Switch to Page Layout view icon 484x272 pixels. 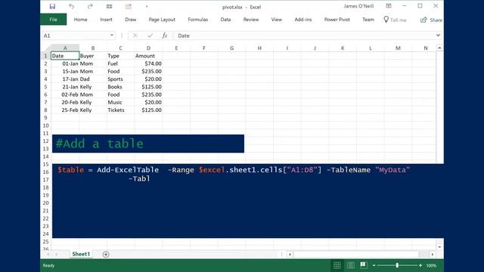[x=350, y=265]
